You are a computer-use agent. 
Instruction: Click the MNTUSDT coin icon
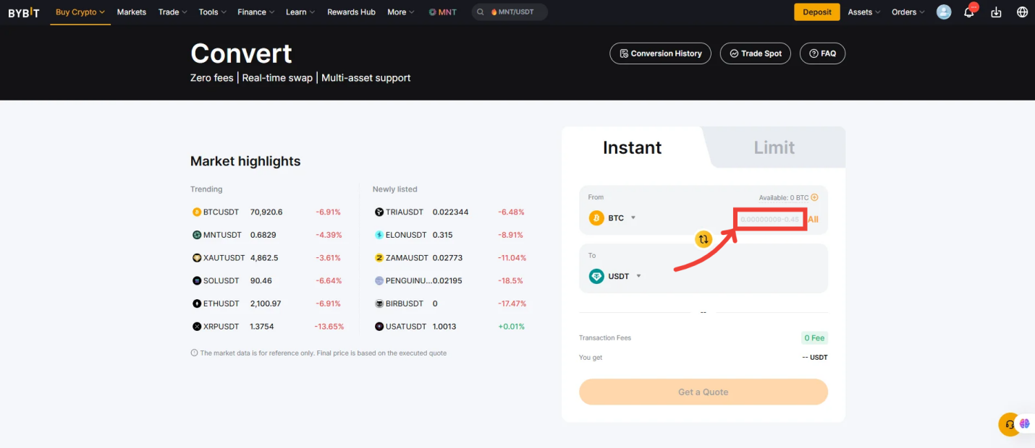pos(196,235)
